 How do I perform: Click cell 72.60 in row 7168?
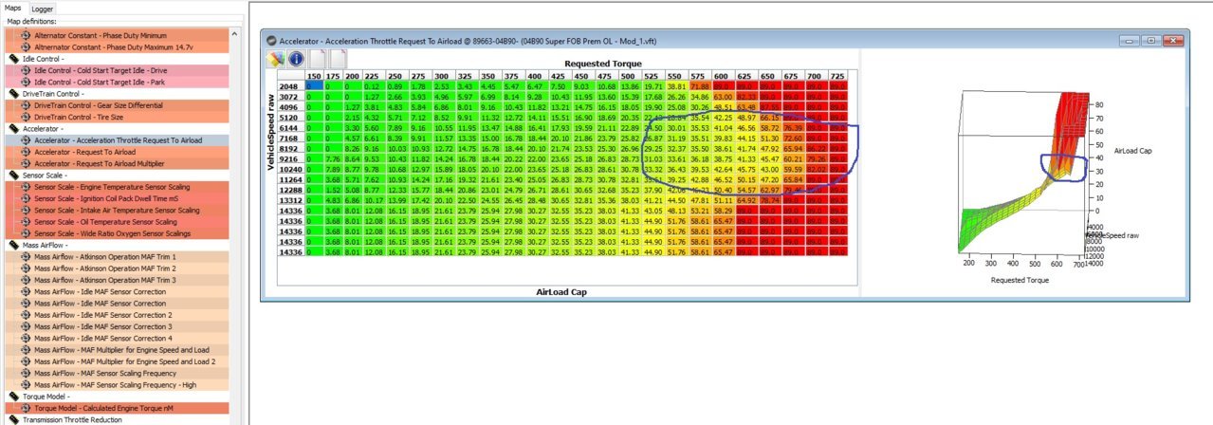click(x=793, y=139)
